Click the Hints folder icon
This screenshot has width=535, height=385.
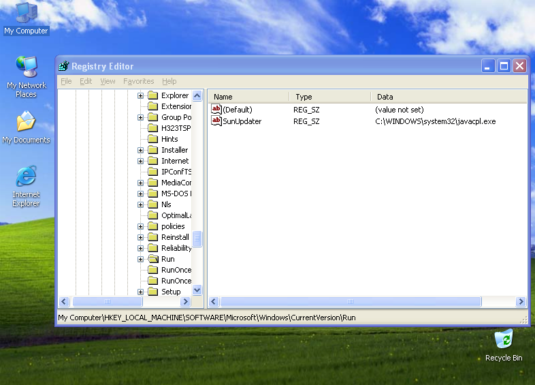point(153,139)
